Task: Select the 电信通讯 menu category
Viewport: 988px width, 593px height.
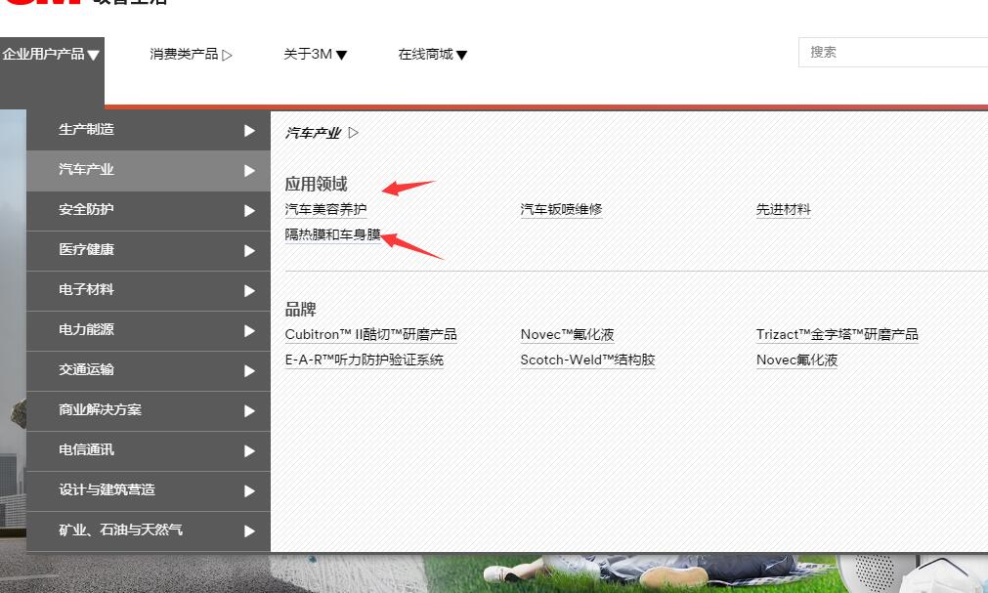Action: coord(149,450)
